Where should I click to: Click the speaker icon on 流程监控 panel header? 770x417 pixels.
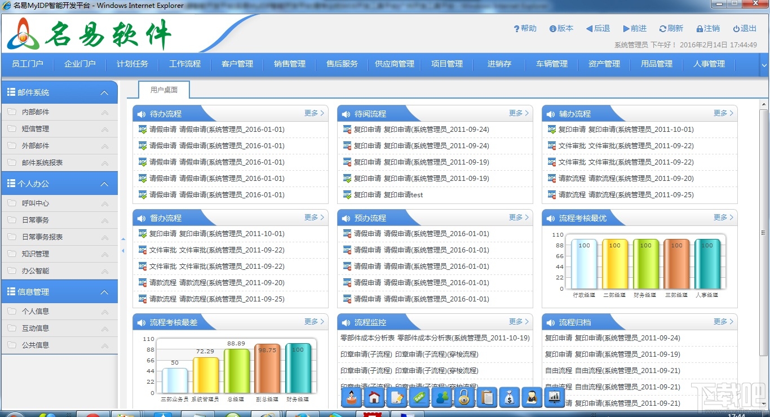point(346,322)
